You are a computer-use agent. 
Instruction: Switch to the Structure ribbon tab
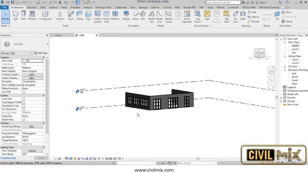[32, 8]
